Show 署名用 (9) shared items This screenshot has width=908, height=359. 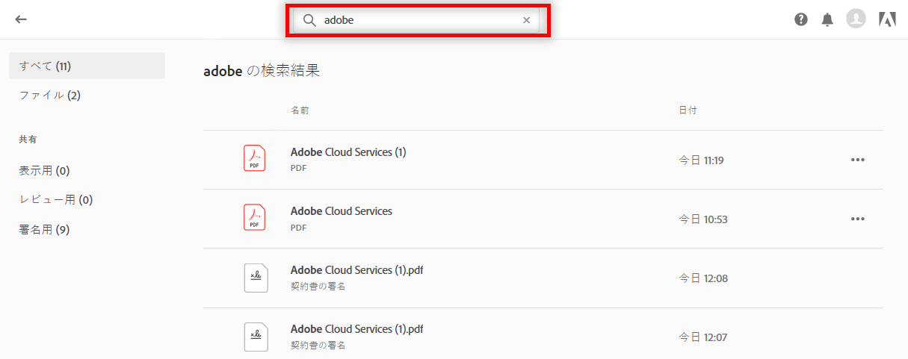tap(44, 229)
